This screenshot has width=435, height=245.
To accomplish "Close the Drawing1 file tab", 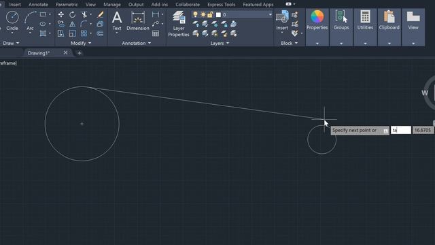I will (x=65, y=52).
